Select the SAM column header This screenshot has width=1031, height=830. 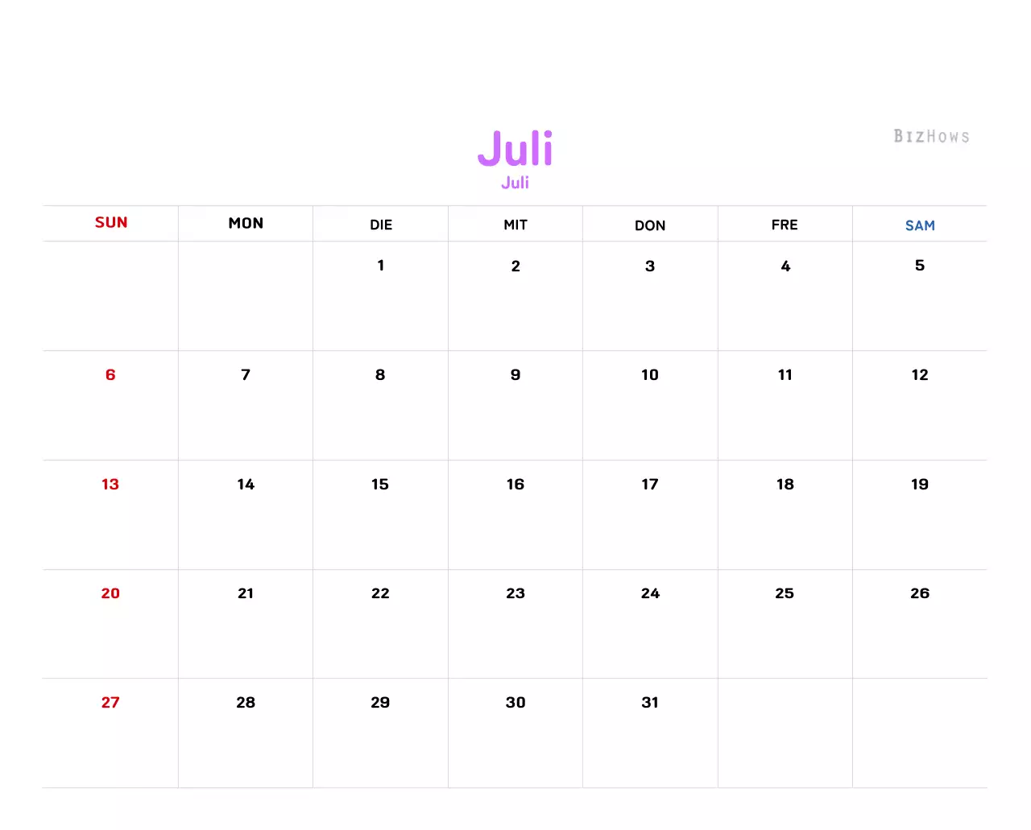point(920,225)
